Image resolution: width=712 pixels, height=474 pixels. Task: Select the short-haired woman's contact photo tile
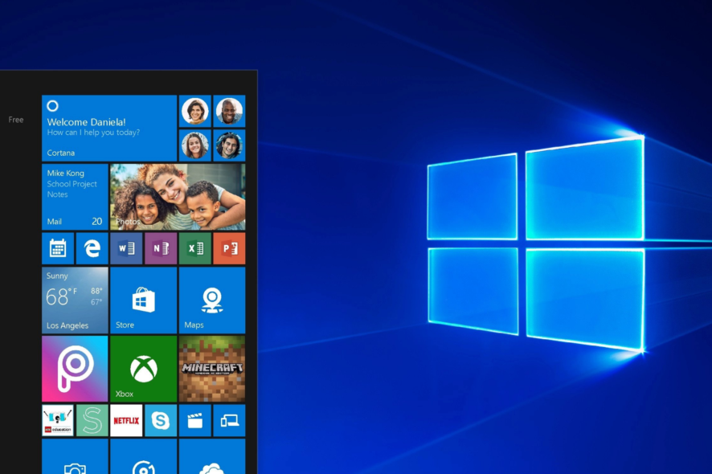point(195,111)
